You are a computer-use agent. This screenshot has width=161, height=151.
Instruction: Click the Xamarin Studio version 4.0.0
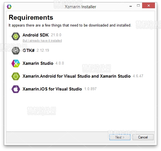coord(60,63)
